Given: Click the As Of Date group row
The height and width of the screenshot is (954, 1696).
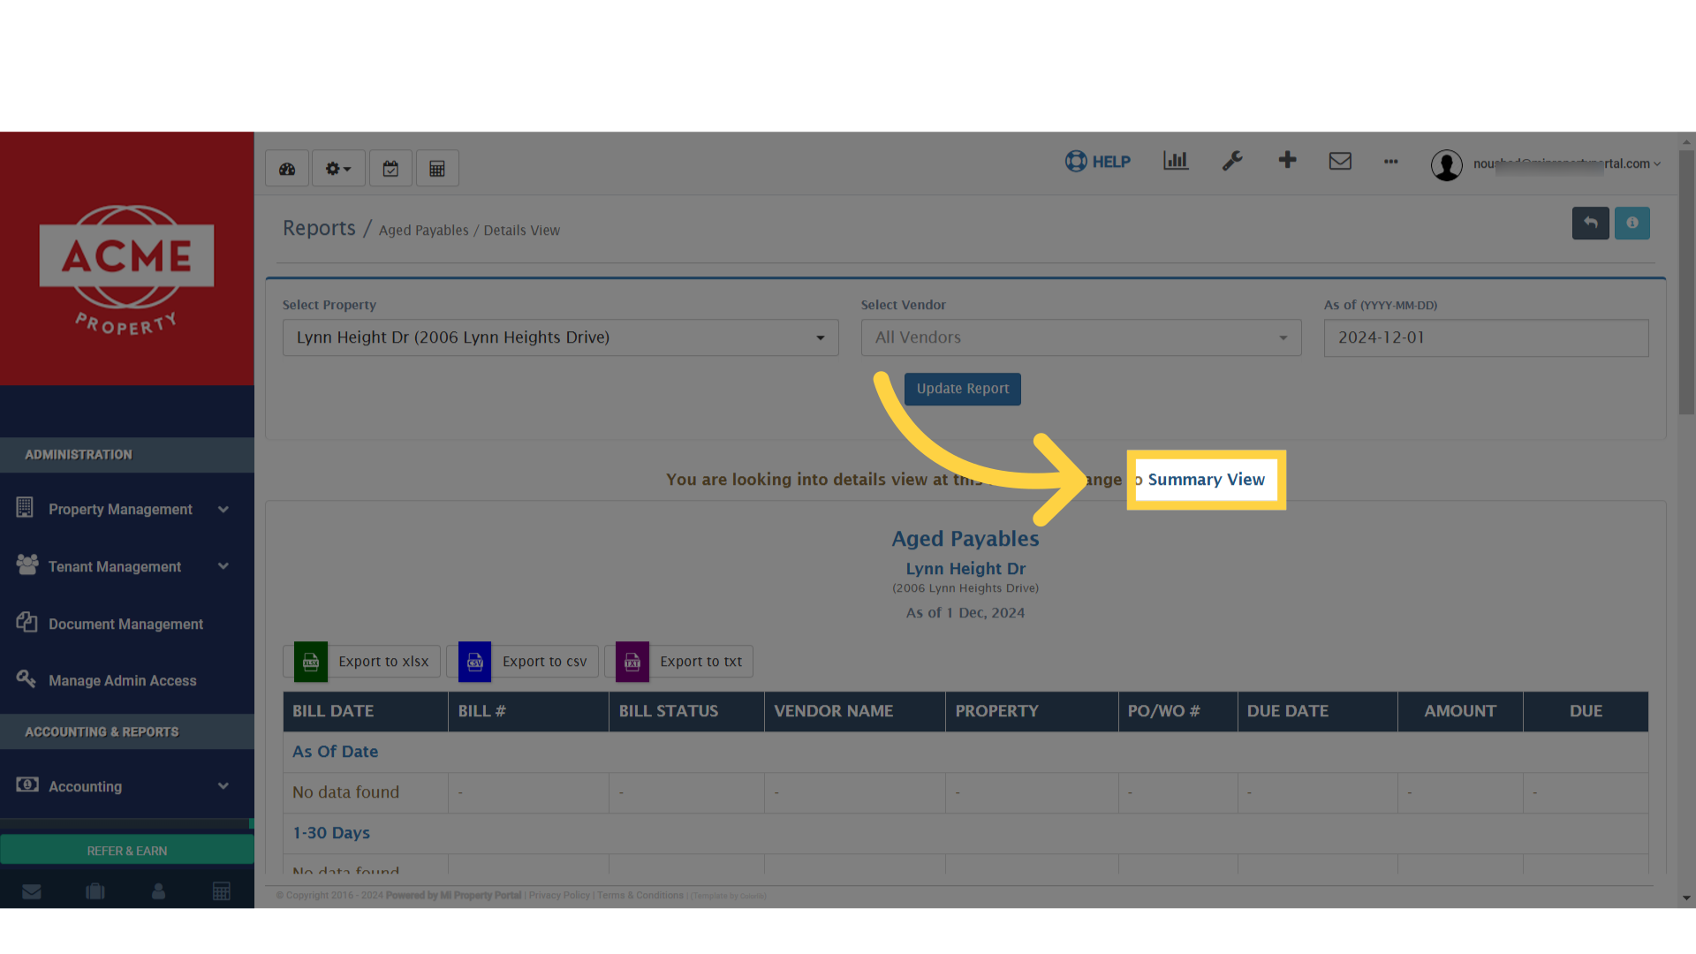Looking at the screenshot, I should point(965,752).
